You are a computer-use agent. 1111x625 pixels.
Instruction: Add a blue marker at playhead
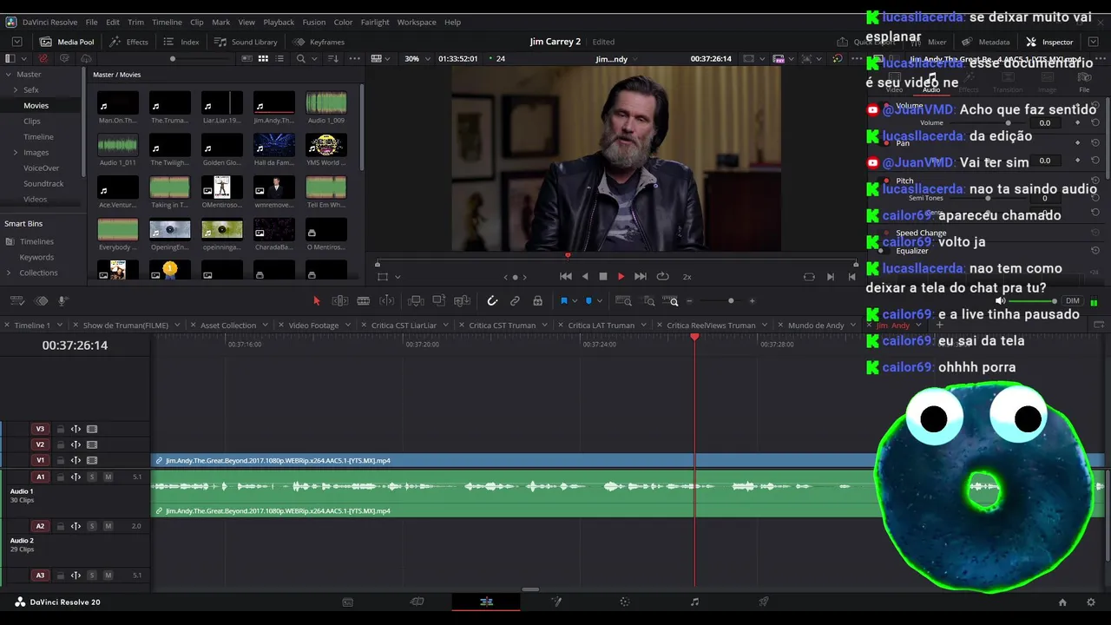point(588,301)
